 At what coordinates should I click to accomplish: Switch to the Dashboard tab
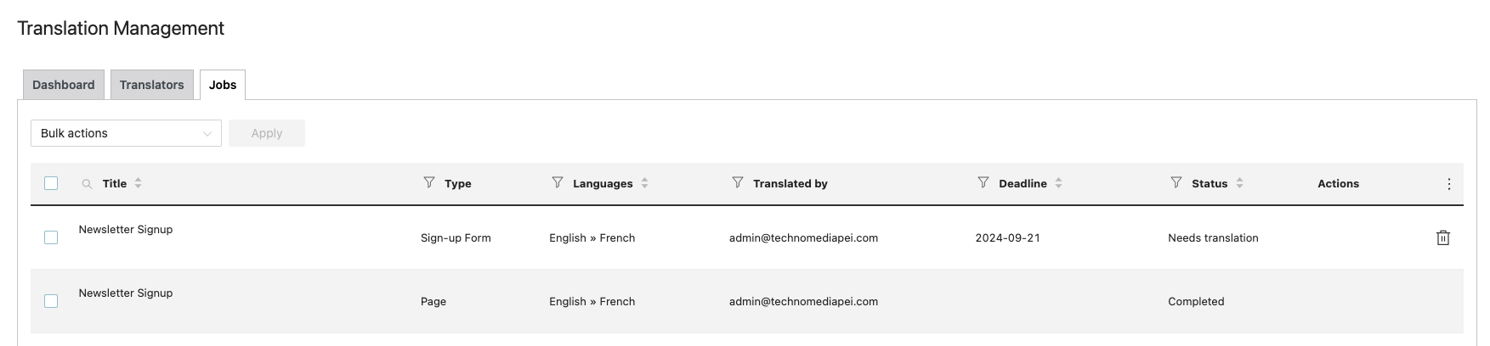click(64, 85)
